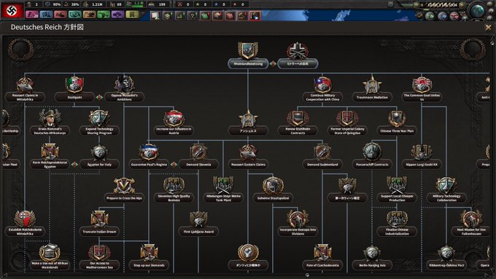The image size is (496, 279).
Task: Click the globe minimap button
Action: click(478, 12)
